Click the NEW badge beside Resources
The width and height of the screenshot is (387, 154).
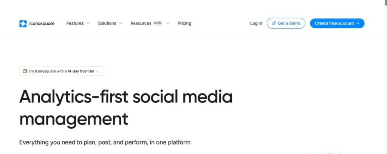tap(158, 23)
